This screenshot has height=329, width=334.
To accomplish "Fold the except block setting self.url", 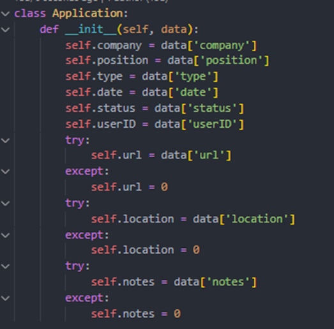I will point(5,171).
